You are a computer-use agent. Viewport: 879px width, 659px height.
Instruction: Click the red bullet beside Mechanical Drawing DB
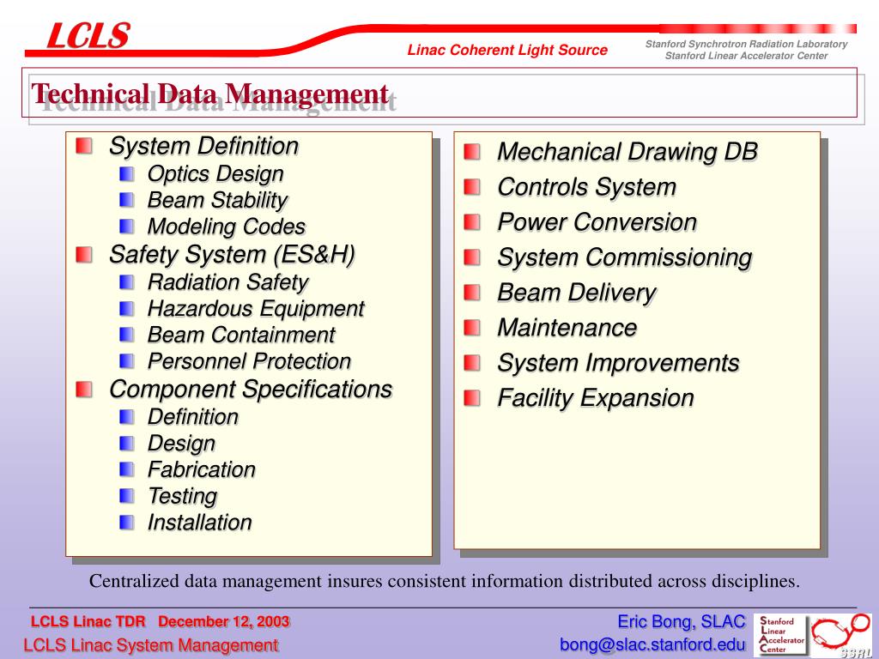(x=473, y=152)
